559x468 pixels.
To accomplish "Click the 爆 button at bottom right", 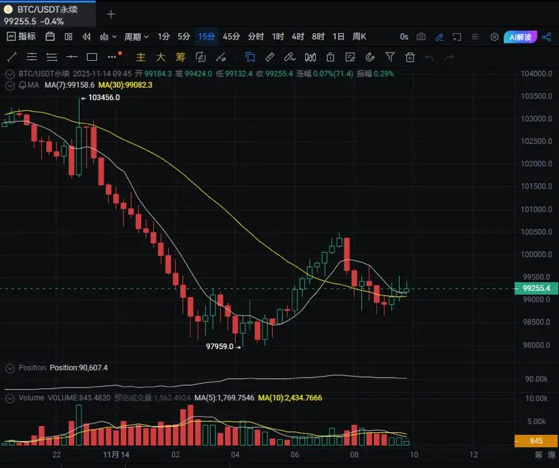I will click(552, 454).
